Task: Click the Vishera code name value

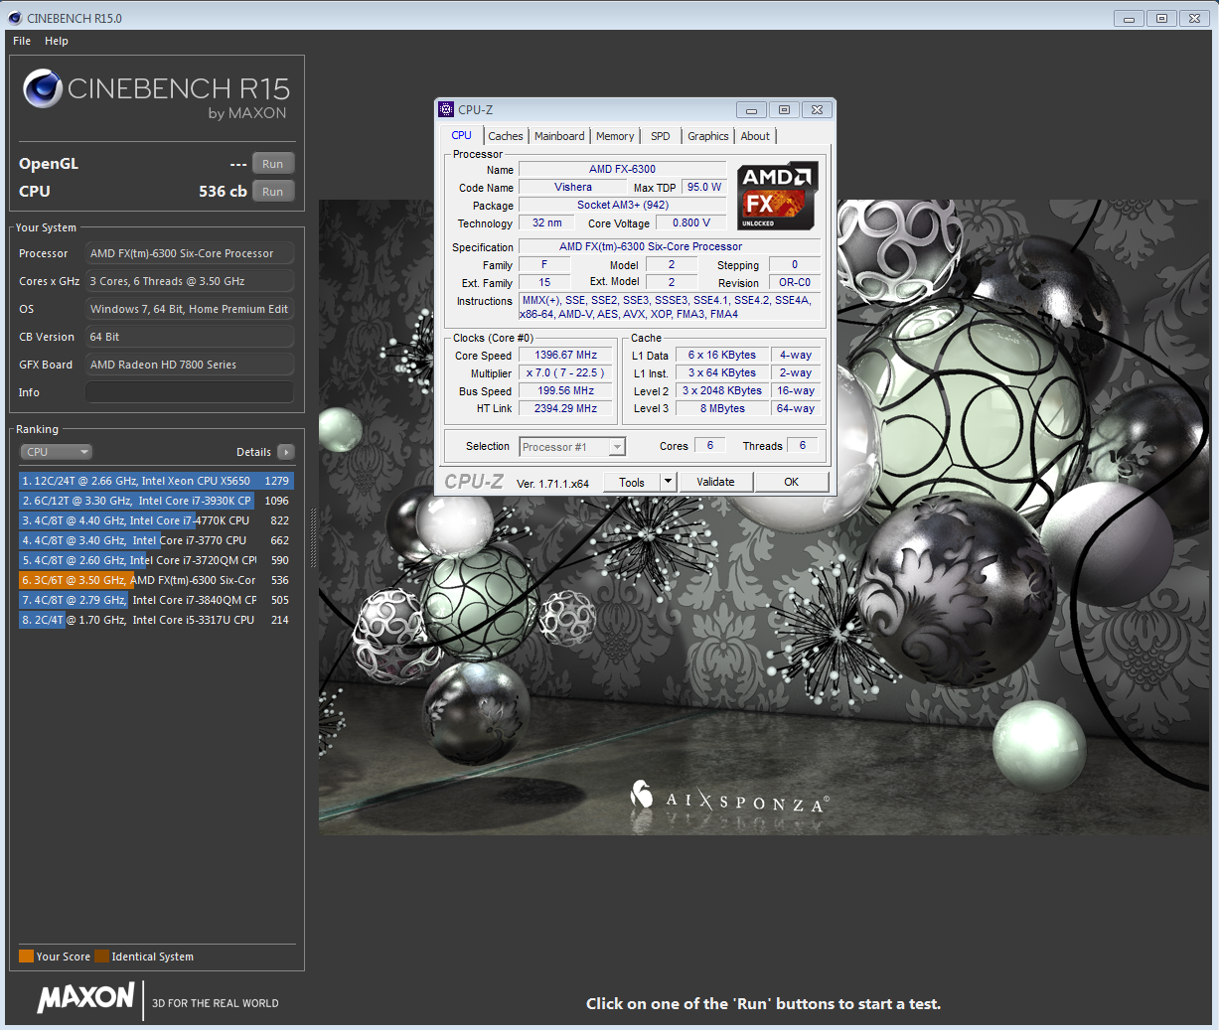Action: [x=573, y=187]
